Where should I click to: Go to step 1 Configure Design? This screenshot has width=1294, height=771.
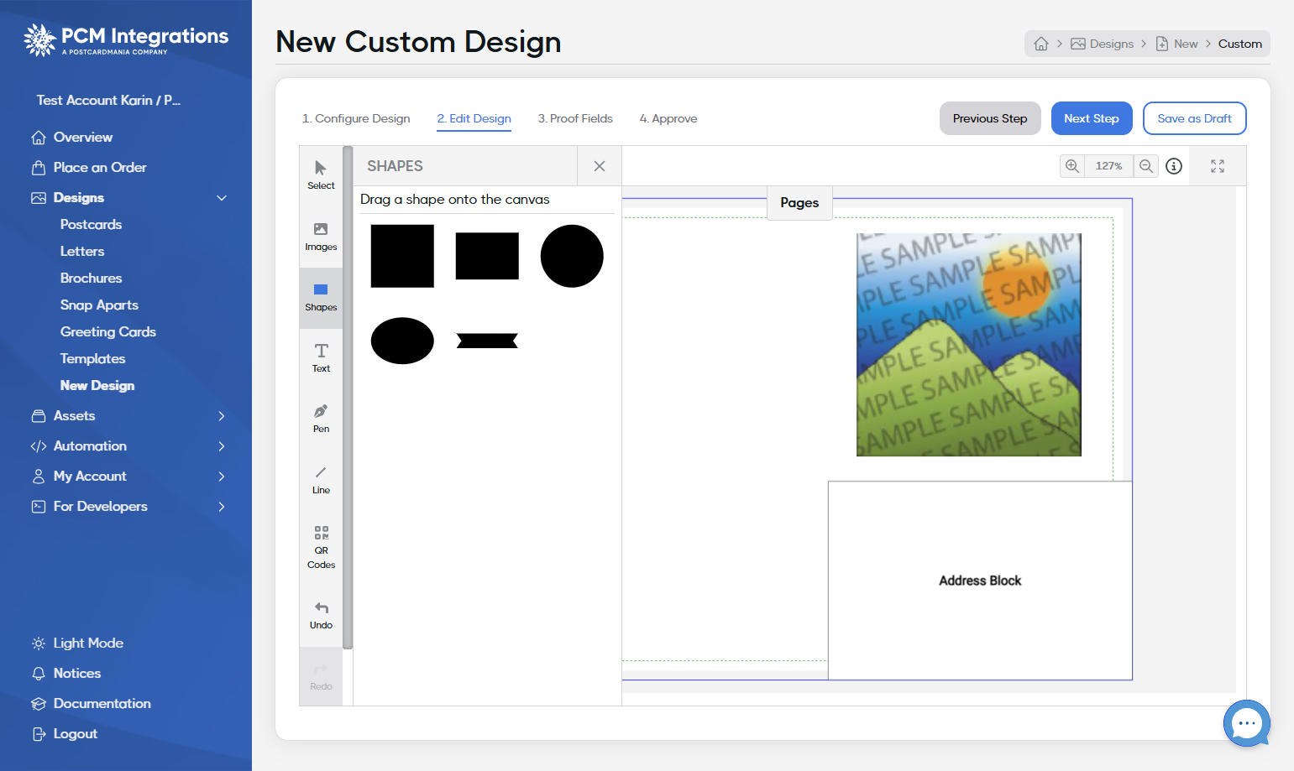[356, 119]
